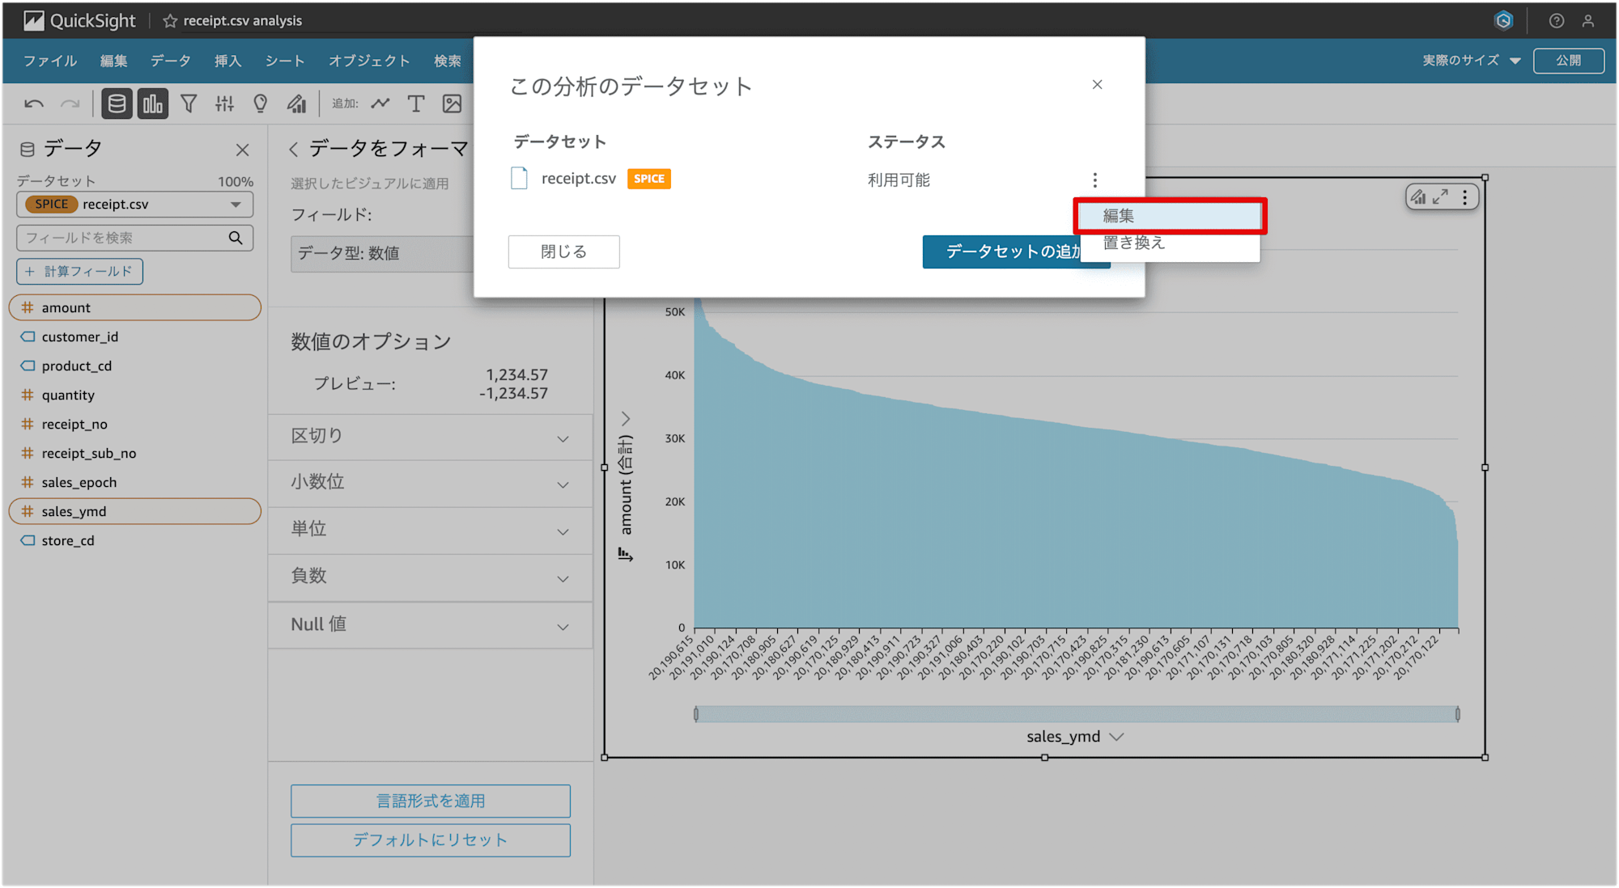
Task: Expand the Null 値 section
Action: (x=431, y=625)
